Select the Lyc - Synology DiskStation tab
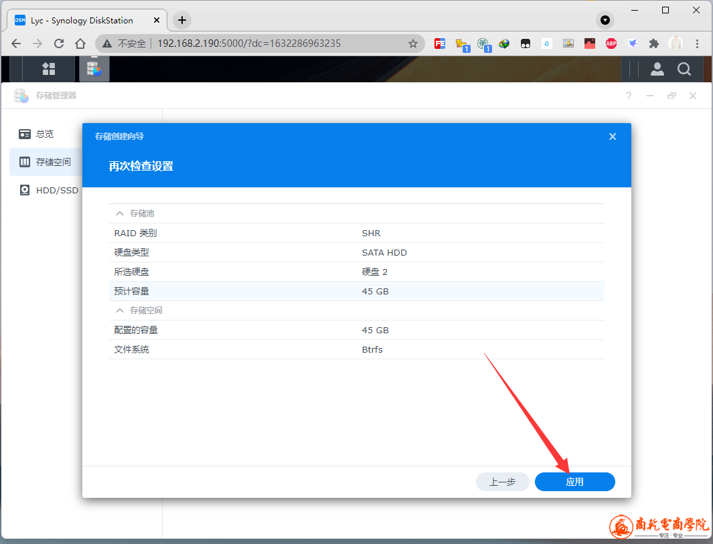Screen dimensions: 713x544 (87, 20)
